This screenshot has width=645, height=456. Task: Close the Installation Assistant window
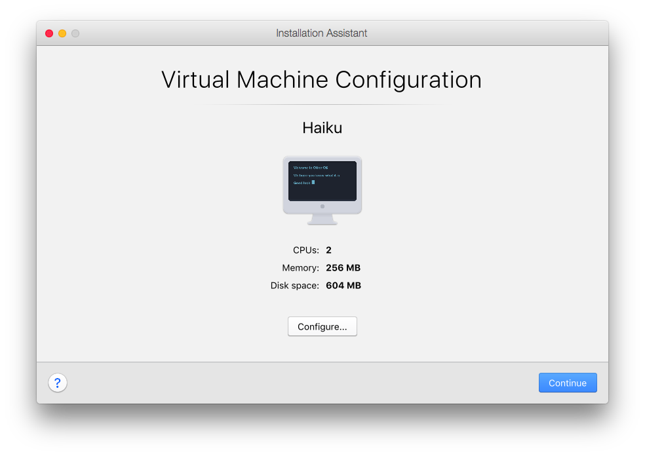click(x=49, y=33)
